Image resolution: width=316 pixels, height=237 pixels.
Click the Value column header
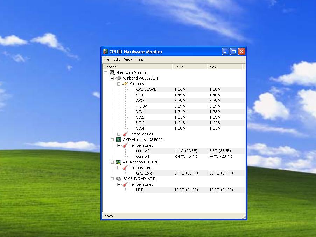click(x=189, y=67)
